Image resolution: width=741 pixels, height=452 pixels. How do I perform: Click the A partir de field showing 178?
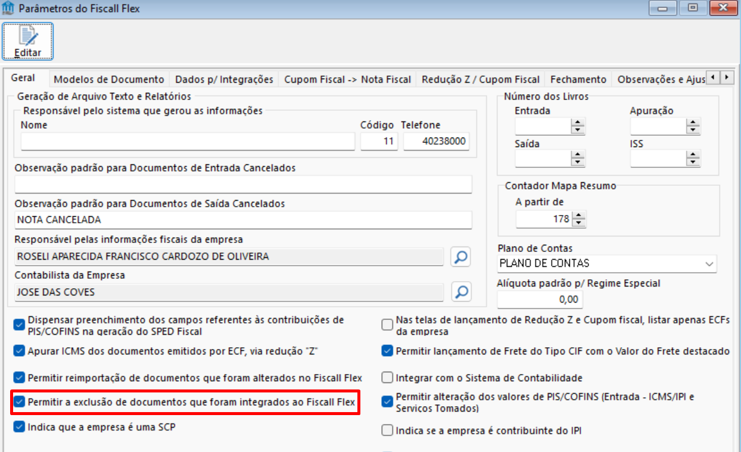(x=543, y=219)
